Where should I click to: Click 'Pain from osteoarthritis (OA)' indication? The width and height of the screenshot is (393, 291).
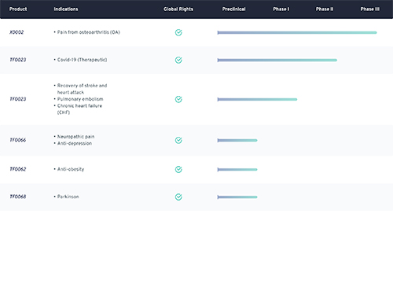(89, 32)
